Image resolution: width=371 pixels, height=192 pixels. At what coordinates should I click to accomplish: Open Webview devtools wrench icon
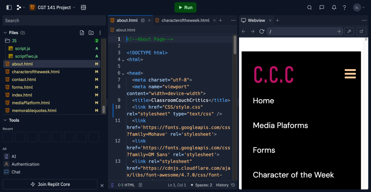click(x=349, y=32)
